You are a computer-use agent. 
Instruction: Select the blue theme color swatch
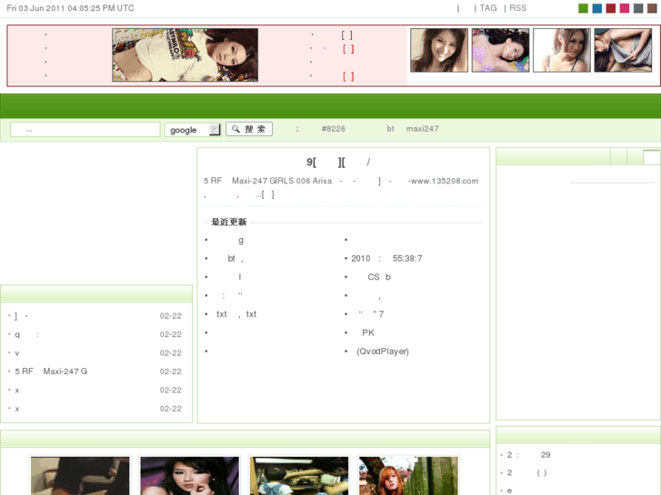coord(597,8)
